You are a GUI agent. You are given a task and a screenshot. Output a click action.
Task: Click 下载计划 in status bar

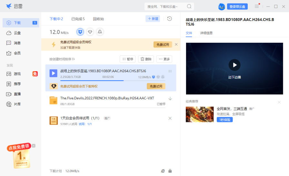tap(55, 171)
